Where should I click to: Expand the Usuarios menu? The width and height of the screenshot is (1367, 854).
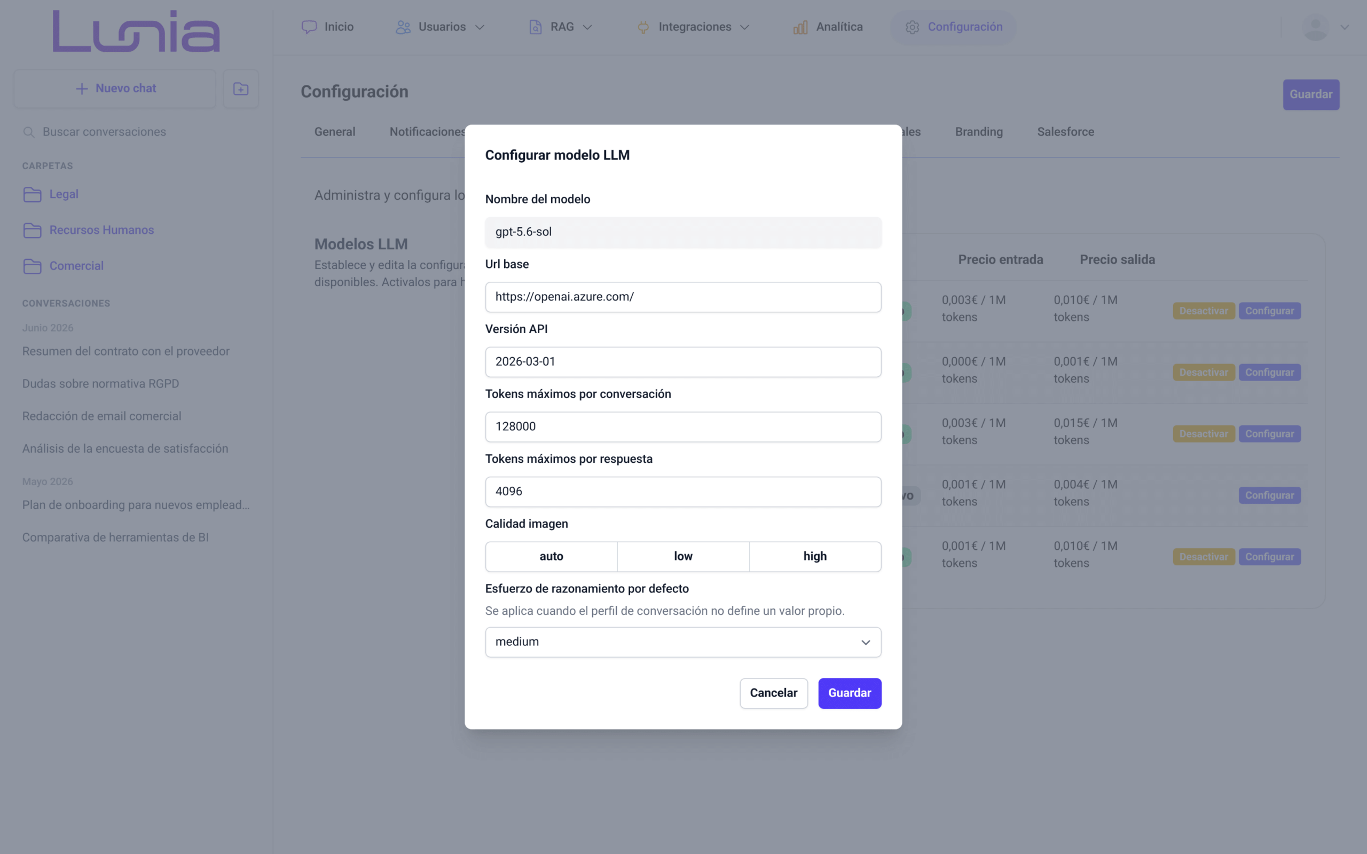tap(440, 27)
